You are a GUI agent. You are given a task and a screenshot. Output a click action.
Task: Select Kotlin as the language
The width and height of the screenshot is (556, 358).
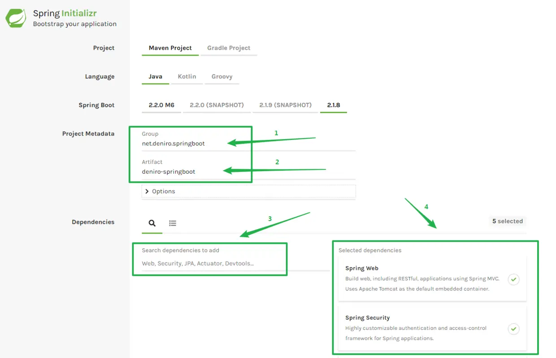pyautogui.click(x=187, y=77)
